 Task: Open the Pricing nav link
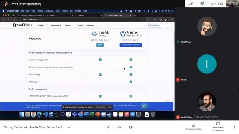coord(80,25)
